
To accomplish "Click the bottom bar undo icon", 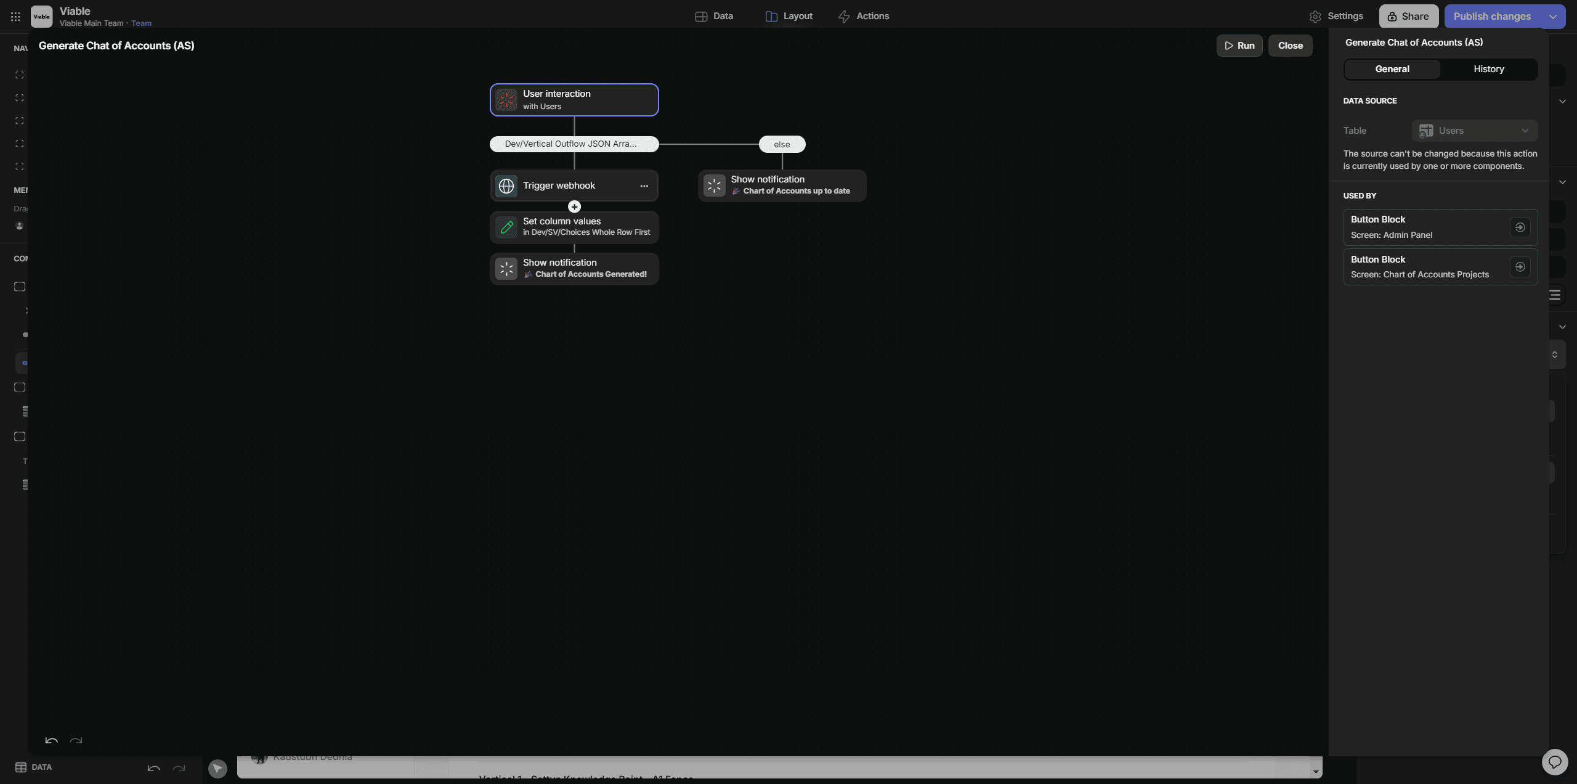I will click(x=154, y=768).
